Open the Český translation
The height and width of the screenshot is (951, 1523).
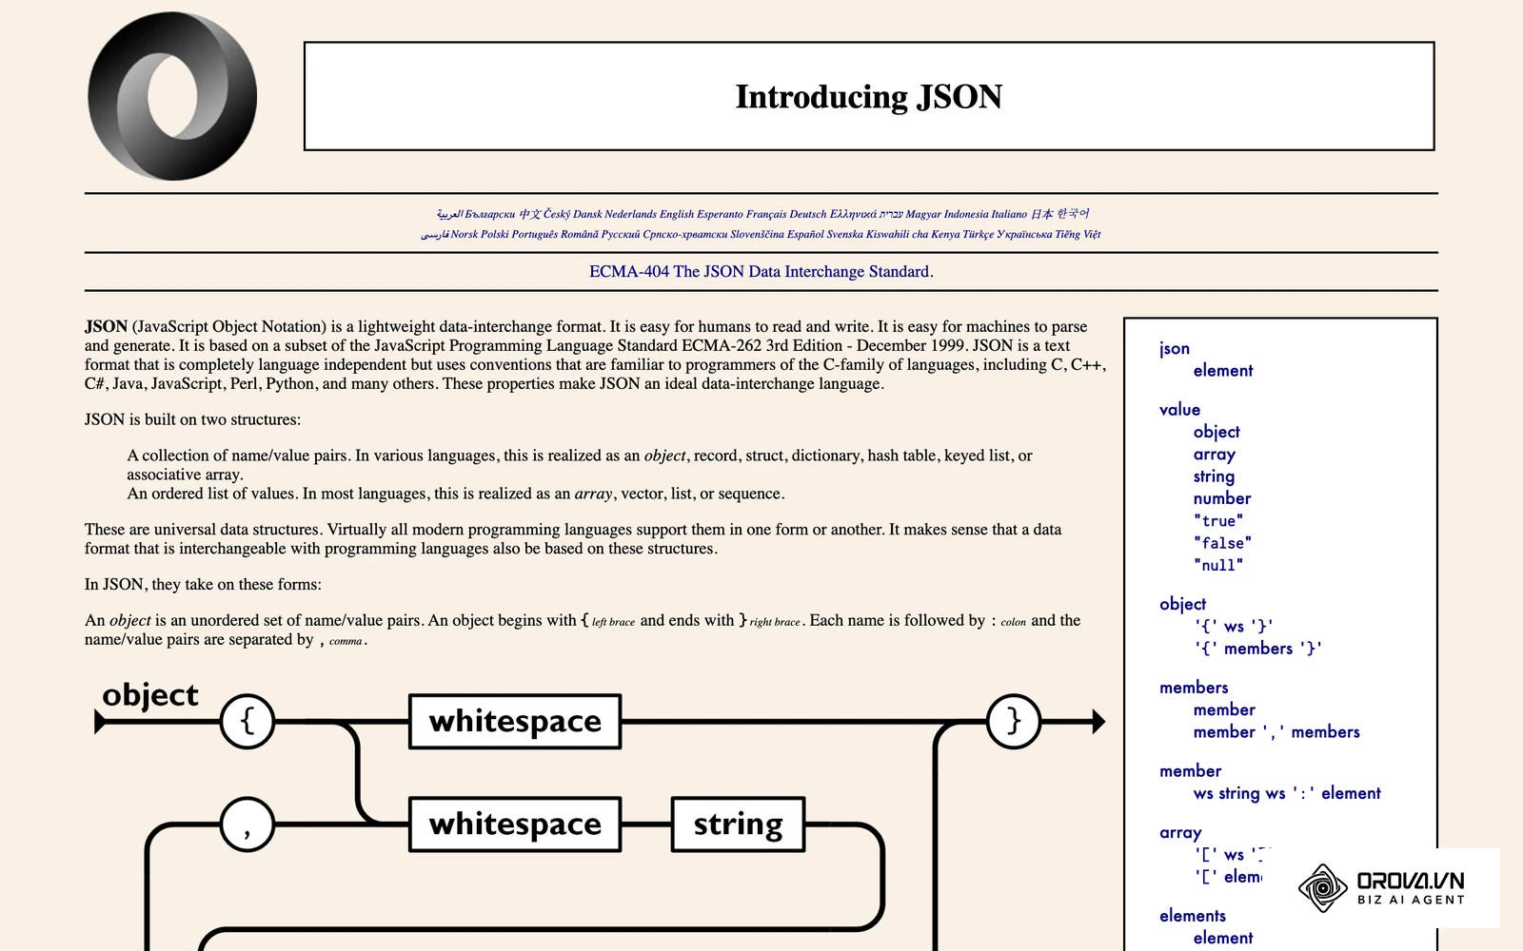point(557,214)
